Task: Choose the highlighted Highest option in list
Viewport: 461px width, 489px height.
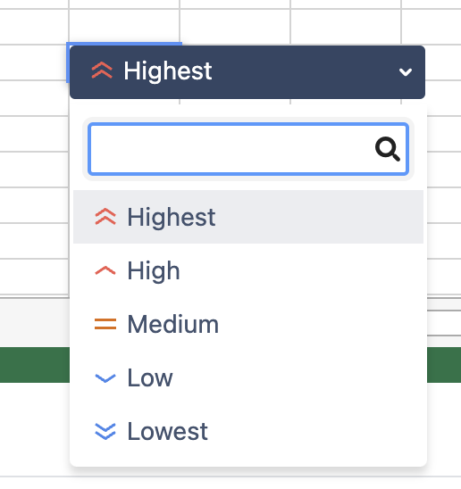Action: coord(248,217)
